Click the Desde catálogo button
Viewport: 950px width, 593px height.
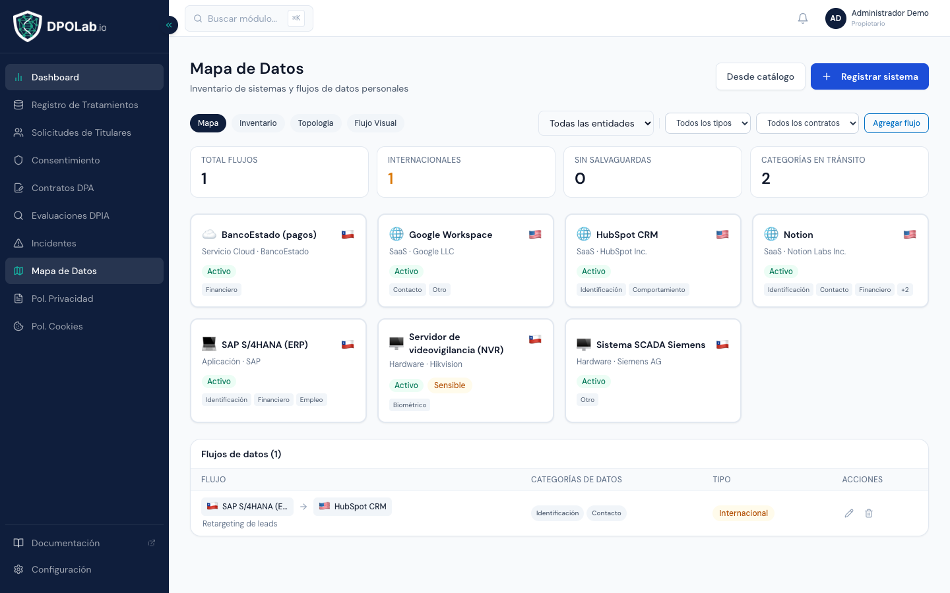click(x=761, y=76)
